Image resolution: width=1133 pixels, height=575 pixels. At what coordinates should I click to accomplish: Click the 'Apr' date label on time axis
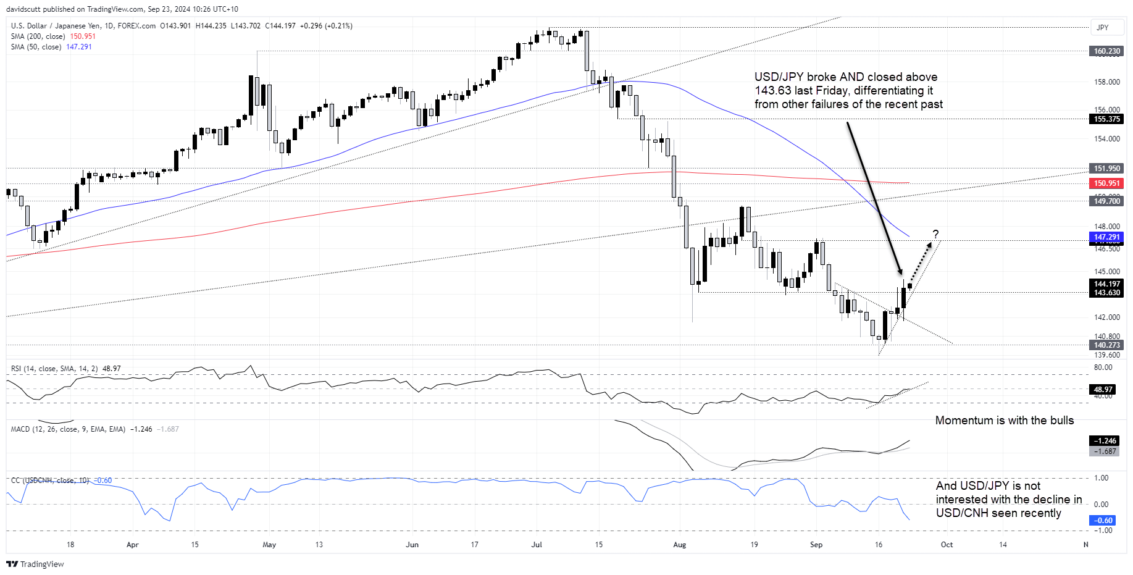[x=132, y=545]
